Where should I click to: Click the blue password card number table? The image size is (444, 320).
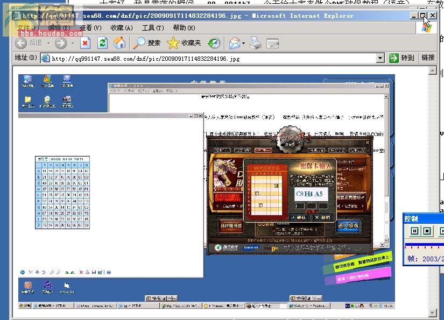tap(62, 193)
